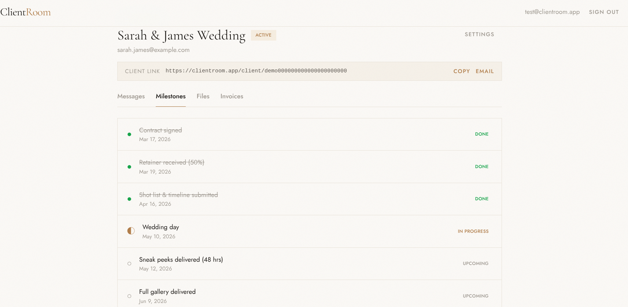Click the Shot list & timeline submitted title

178,195
